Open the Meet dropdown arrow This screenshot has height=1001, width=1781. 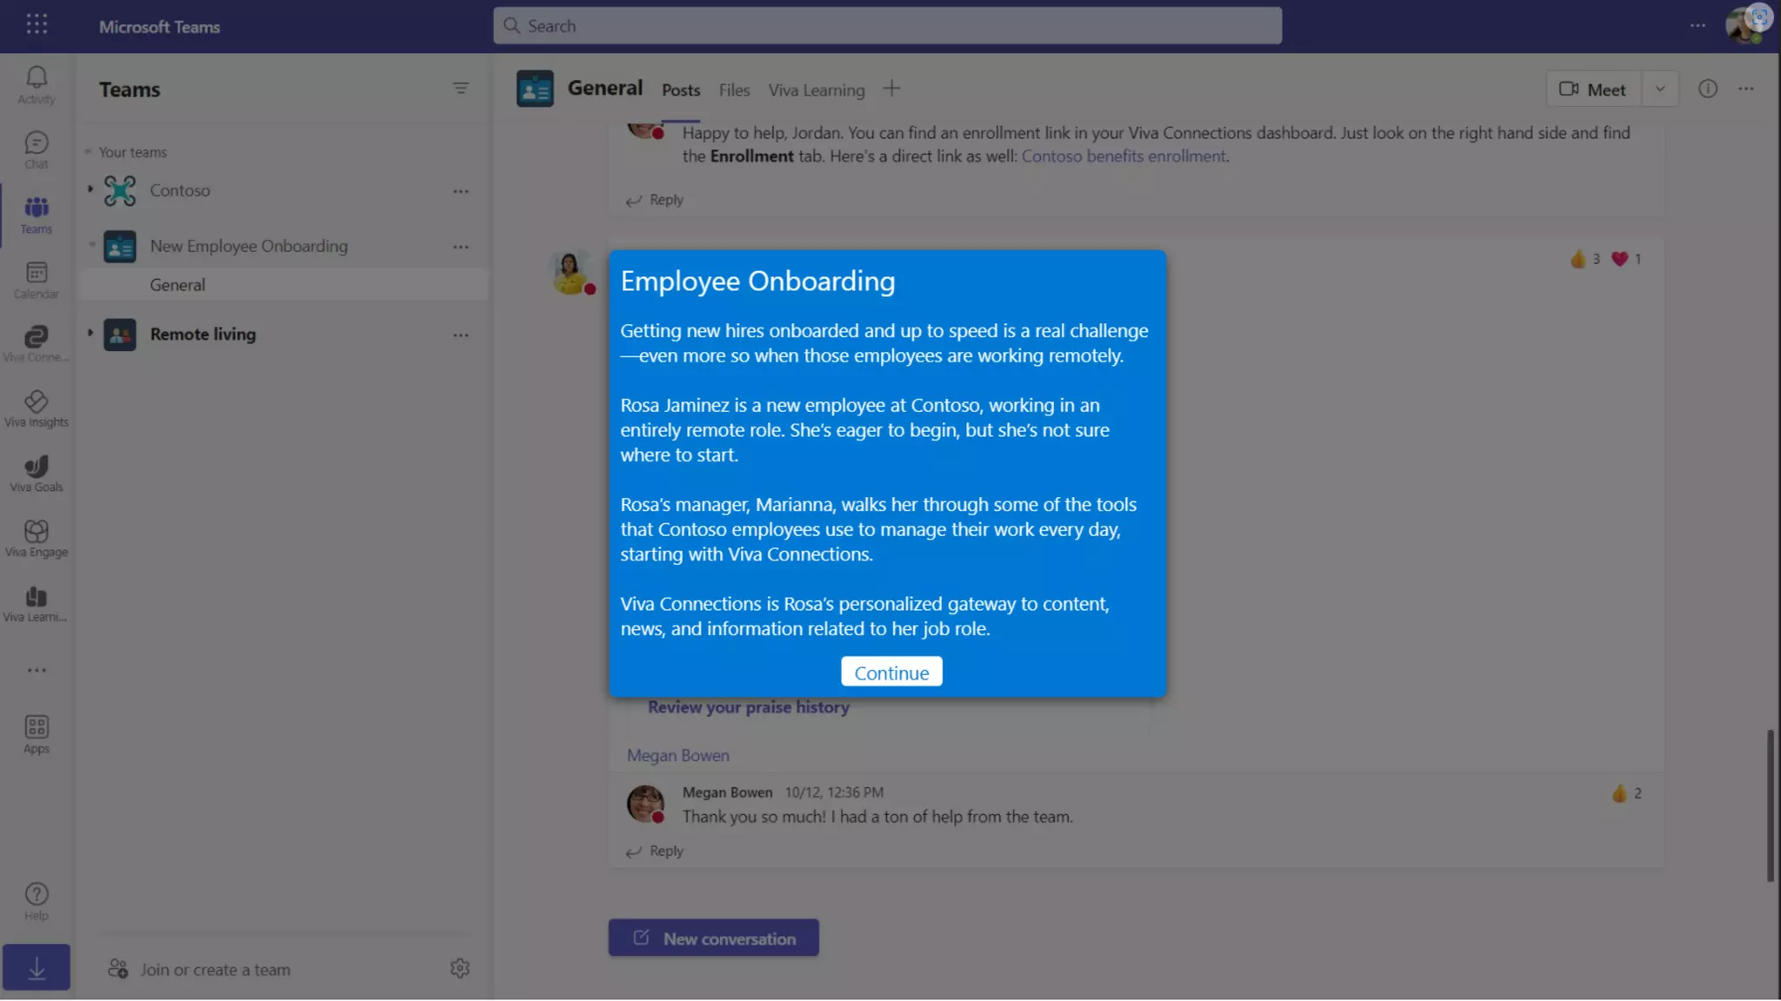(1659, 89)
